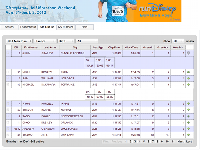
Task: Jump to the Last results page
Action: (189, 142)
